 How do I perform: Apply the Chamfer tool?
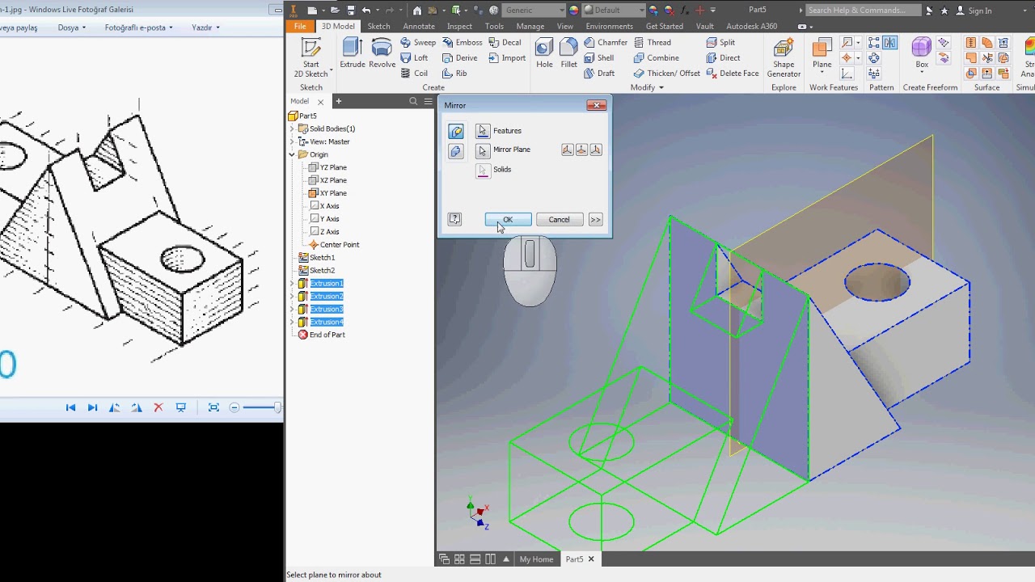coord(606,43)
